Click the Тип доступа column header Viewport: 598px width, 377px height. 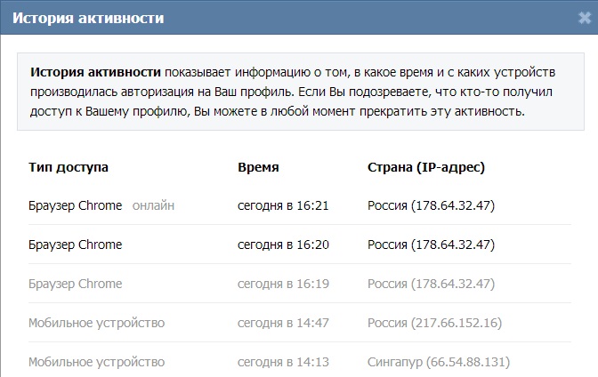(69, 167)
